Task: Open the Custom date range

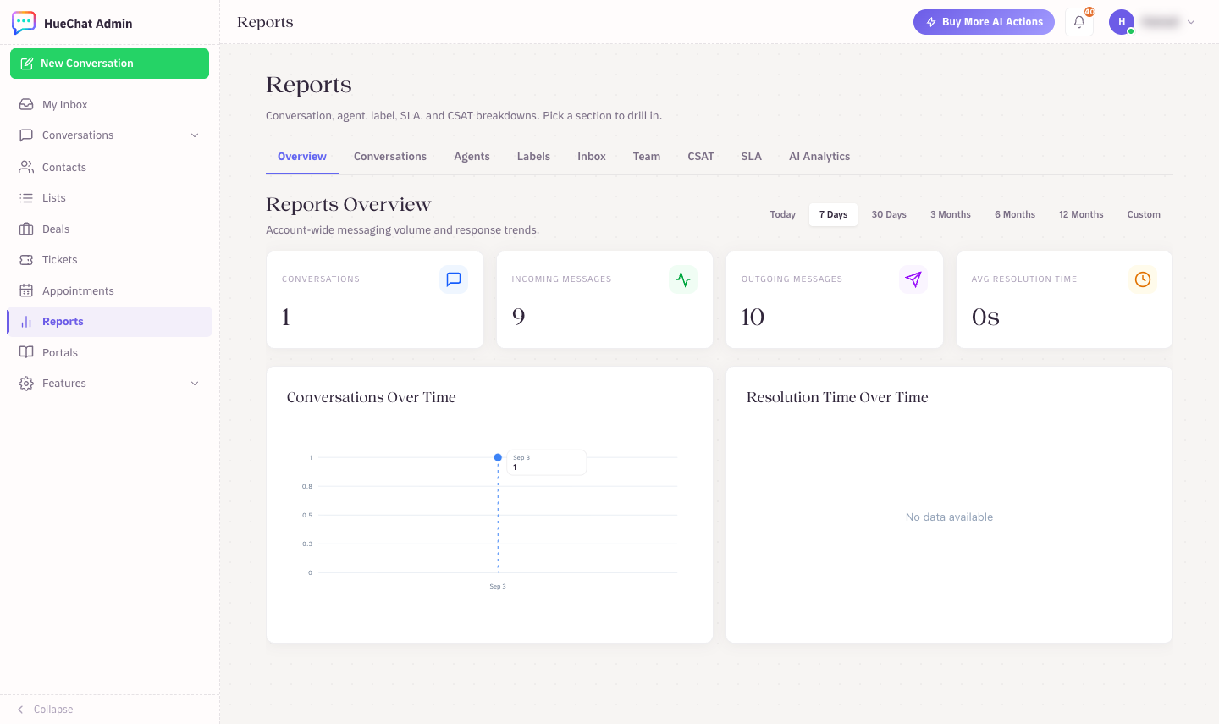Action: pyautogui.click(x=1144, y=215)
